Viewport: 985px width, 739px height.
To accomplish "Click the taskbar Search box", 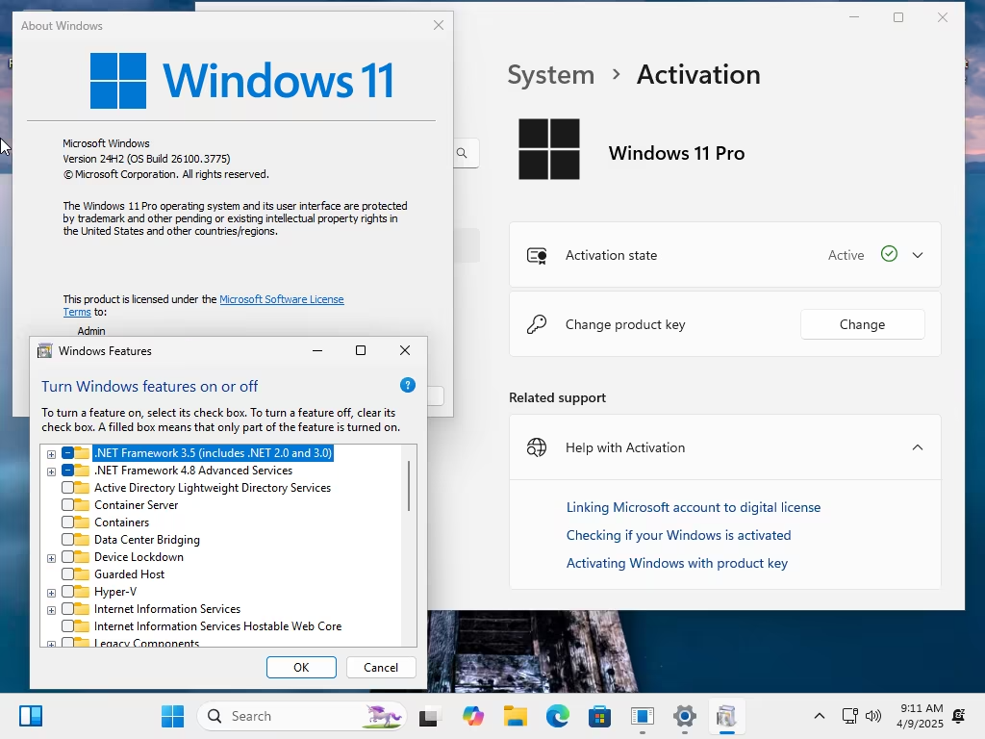I will 302,716.
